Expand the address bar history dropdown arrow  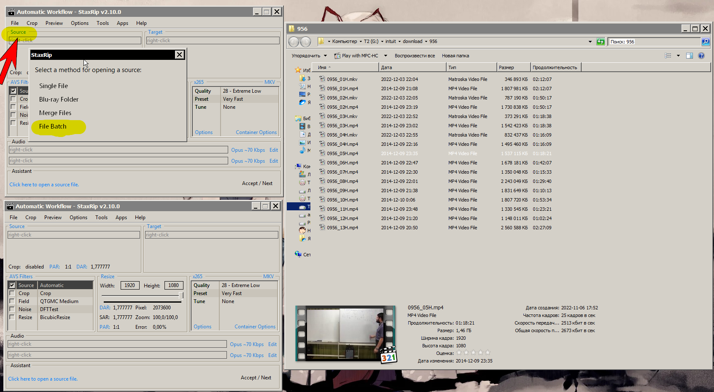click(590, 42)
